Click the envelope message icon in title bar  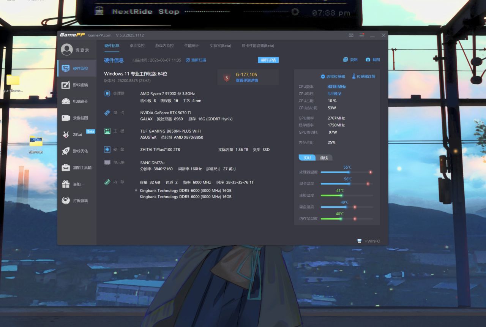coord(351,35)
